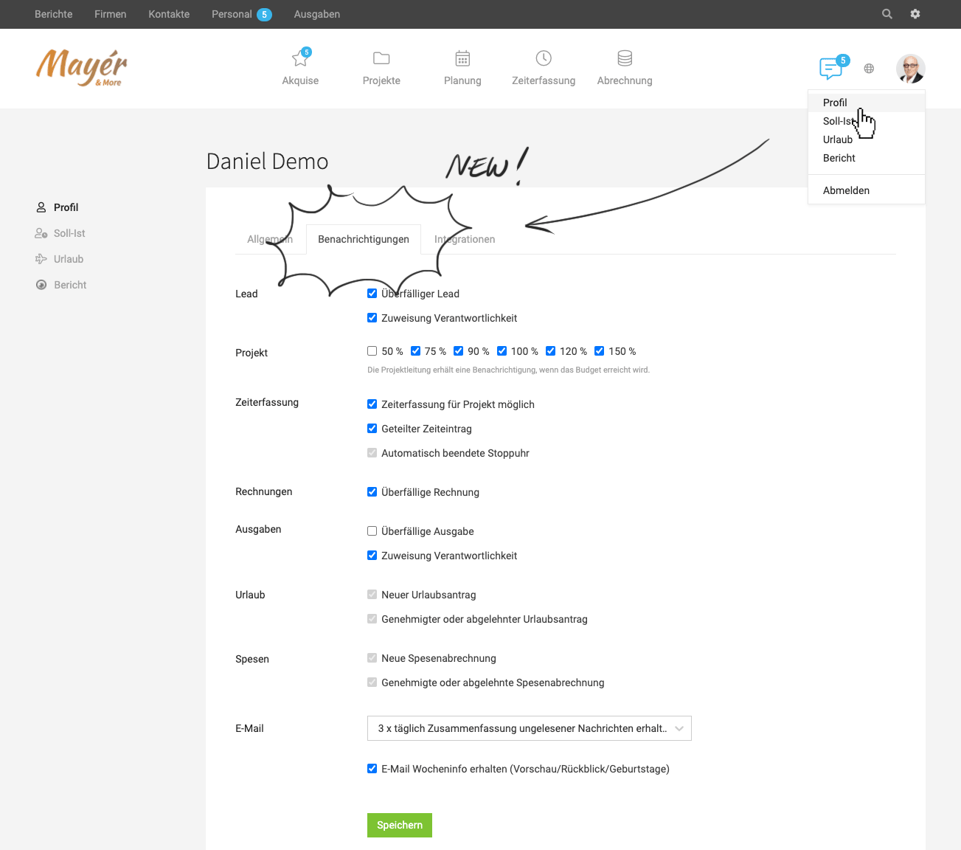Open Bericht in the left sidebar
This screenshot has width=961, height=850.
point(70,285)
